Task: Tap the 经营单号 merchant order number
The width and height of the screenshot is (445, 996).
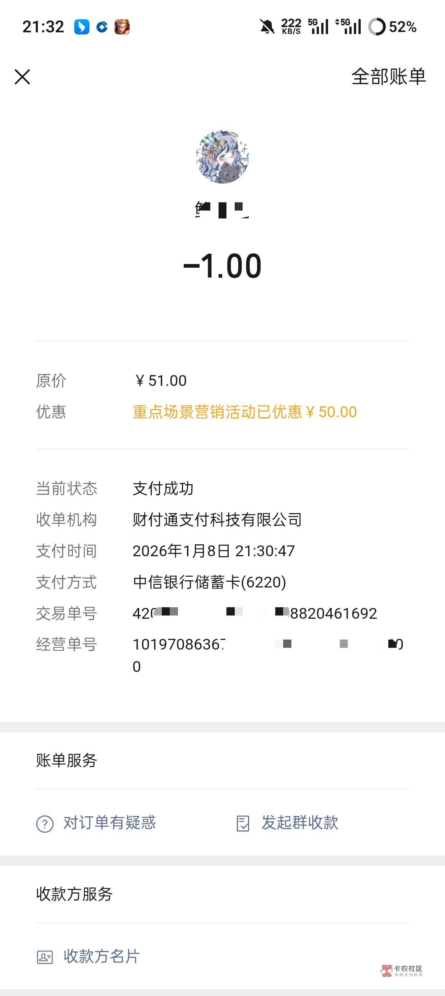Action: pos(267,645)
